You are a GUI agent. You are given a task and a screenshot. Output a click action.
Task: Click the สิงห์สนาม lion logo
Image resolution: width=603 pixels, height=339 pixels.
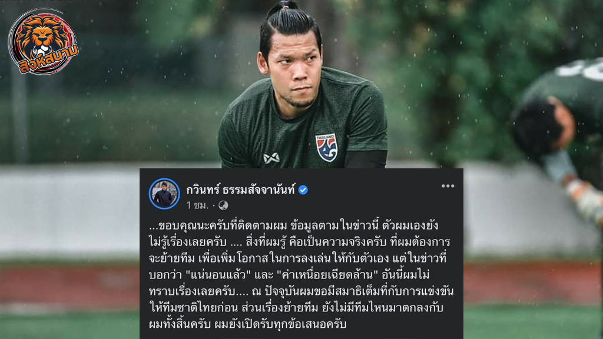point(43,42)
